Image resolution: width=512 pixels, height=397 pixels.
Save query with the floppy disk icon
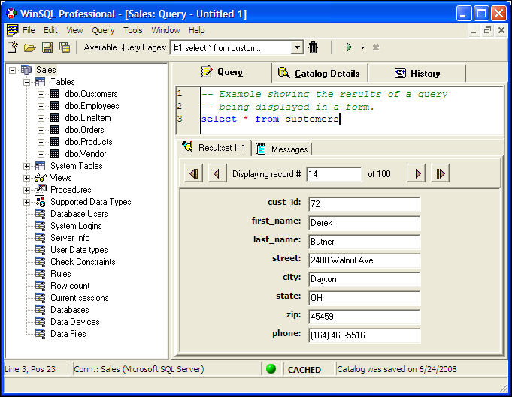(x=47, y=47)
